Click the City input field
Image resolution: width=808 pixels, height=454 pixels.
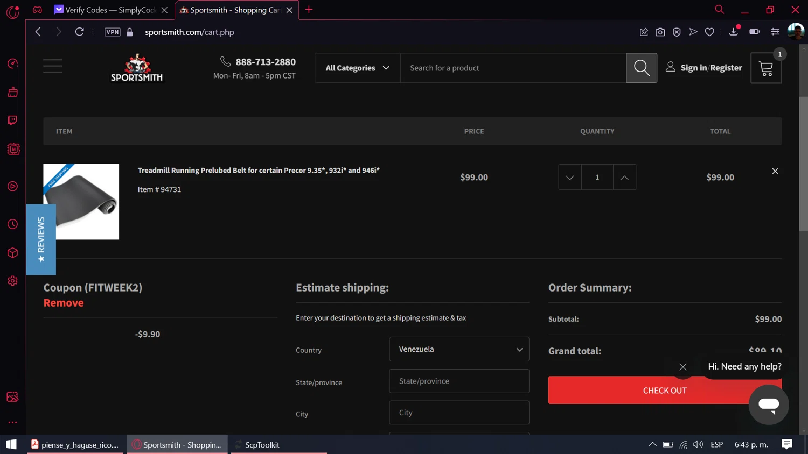coord(459,413)
